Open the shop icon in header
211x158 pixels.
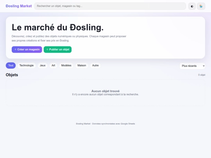201,6
